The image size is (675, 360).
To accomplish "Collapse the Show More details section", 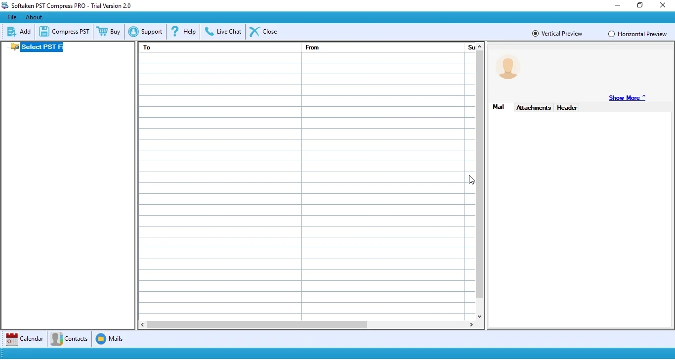I will 644,96.
